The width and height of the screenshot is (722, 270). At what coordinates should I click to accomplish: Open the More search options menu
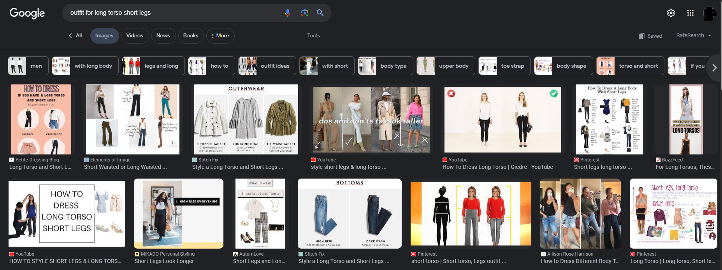click(220, 36)
